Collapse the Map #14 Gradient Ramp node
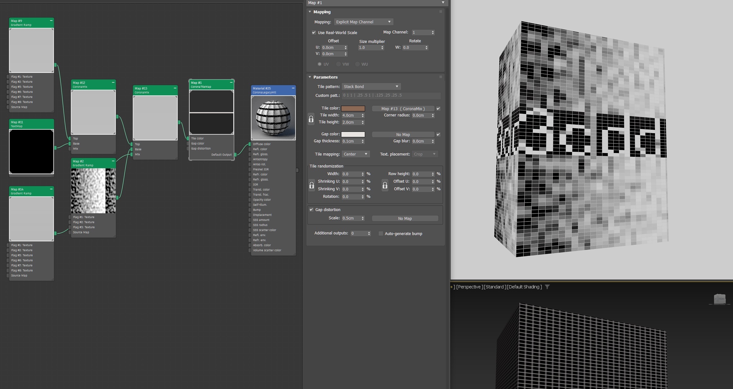This screenshot has height=389, width=733. [x=51, y=189]
